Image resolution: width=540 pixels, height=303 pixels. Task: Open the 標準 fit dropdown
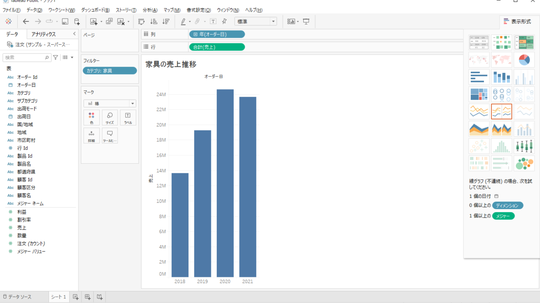[256, 21]
